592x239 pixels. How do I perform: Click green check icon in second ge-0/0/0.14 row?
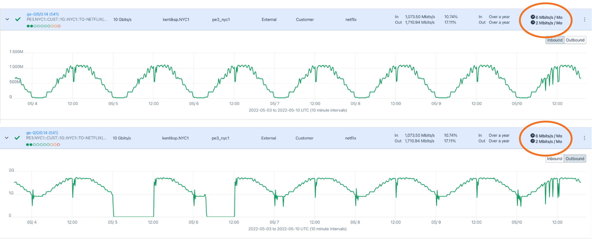17,138
